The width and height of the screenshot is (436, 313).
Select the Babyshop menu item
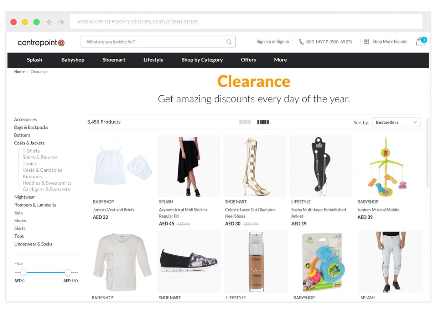[x=73, y=60]
